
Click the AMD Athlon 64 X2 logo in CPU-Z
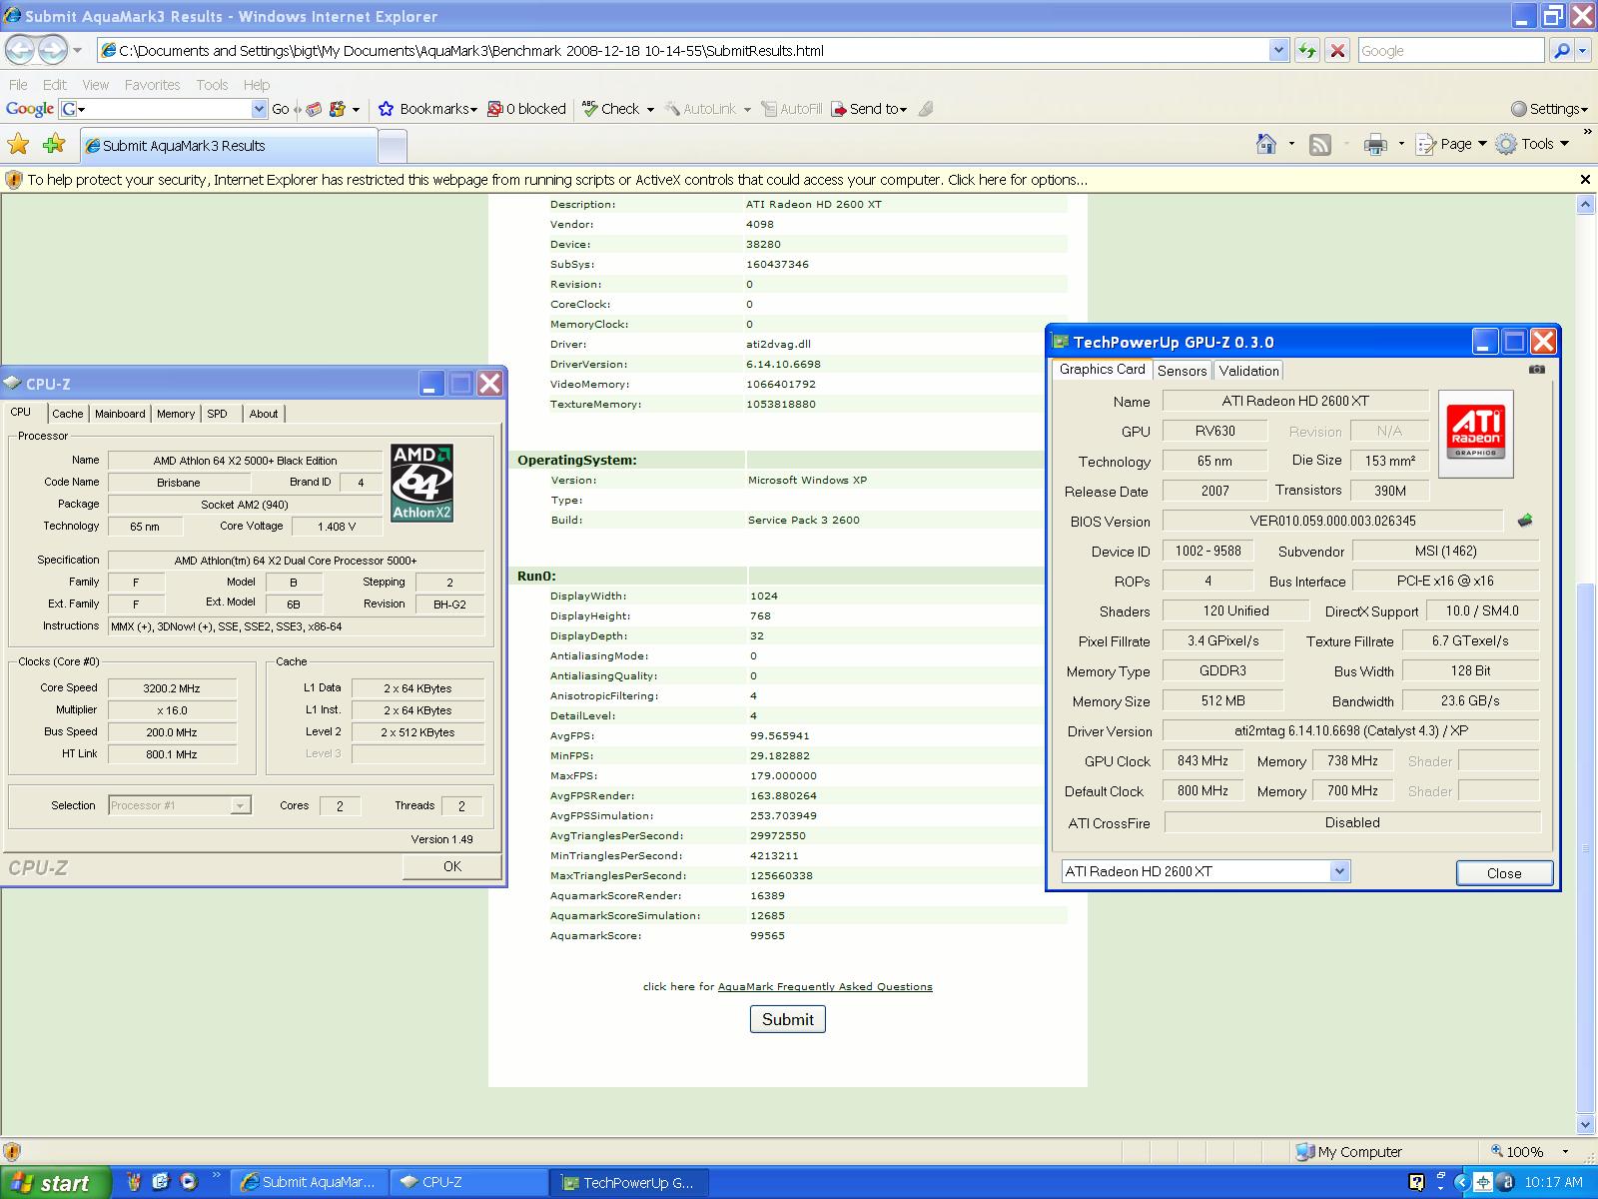(421, 483)
